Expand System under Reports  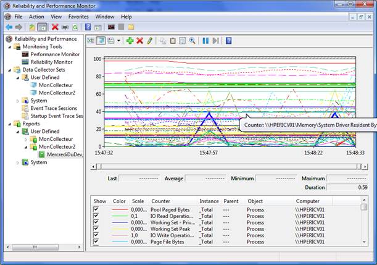pyautogui.click(x=17, y=162)
